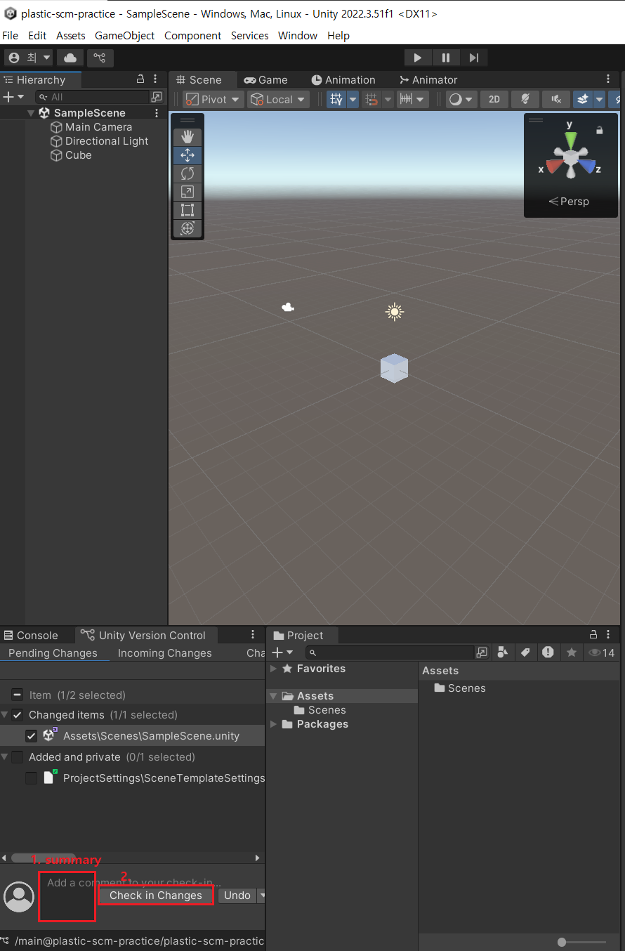
Task: Toggle Persp/Iso projection label
Action: tap(570, 202)
